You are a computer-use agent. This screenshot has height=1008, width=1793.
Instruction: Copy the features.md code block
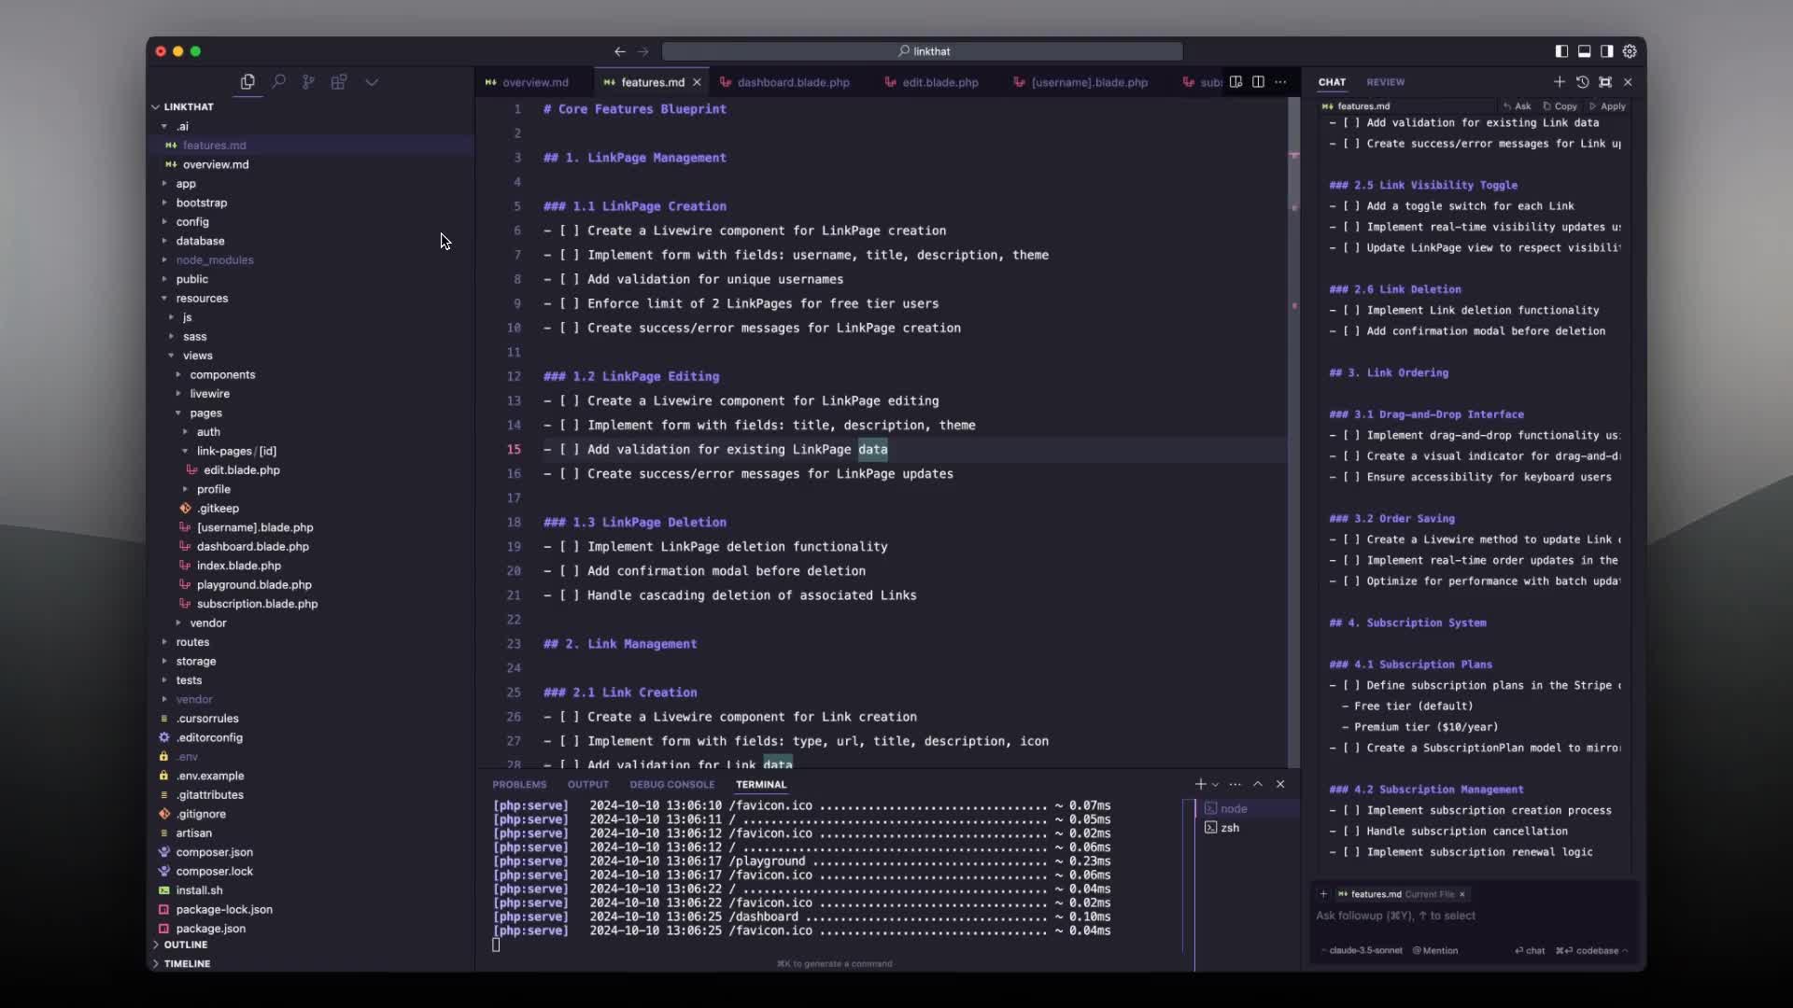pos(1560,106)
